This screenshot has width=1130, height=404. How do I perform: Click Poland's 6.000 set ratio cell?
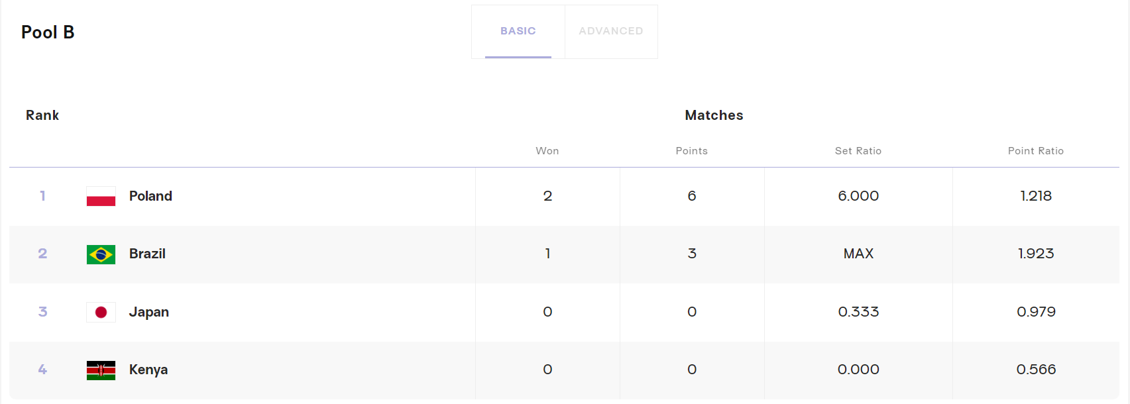point(858,196)
